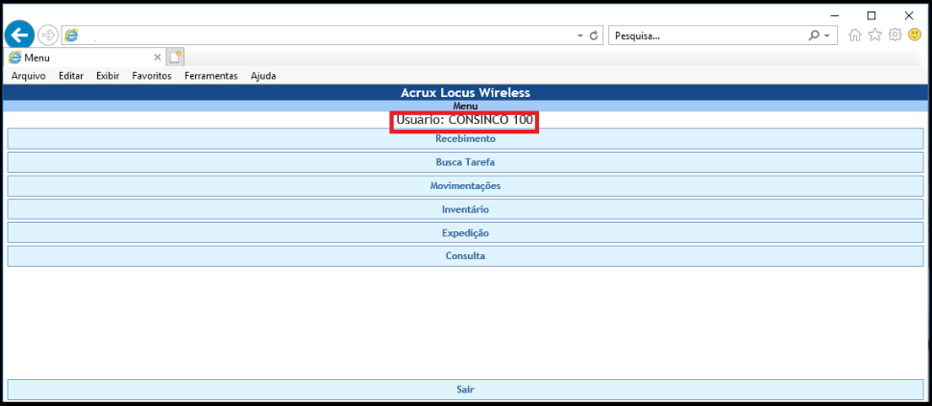Maximize the browser window

click(x=871, y=15)
